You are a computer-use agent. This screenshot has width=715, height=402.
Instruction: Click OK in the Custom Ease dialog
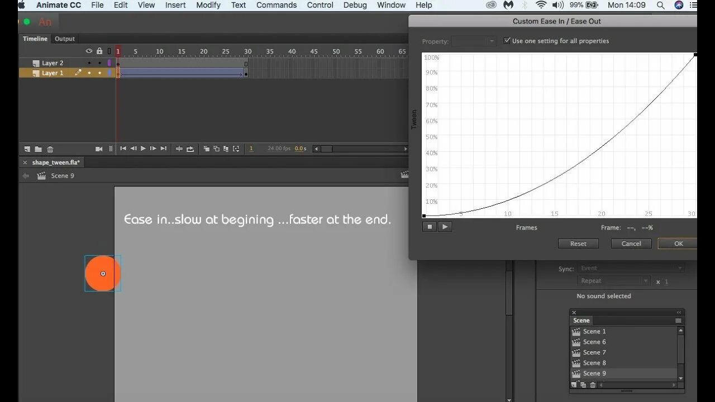click(678, 243)
